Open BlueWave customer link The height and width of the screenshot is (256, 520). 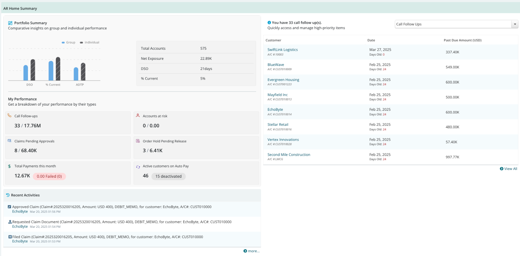(276, 65)
